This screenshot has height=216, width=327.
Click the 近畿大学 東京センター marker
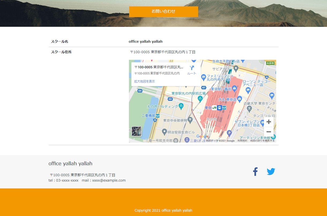[x=249, y=109]
